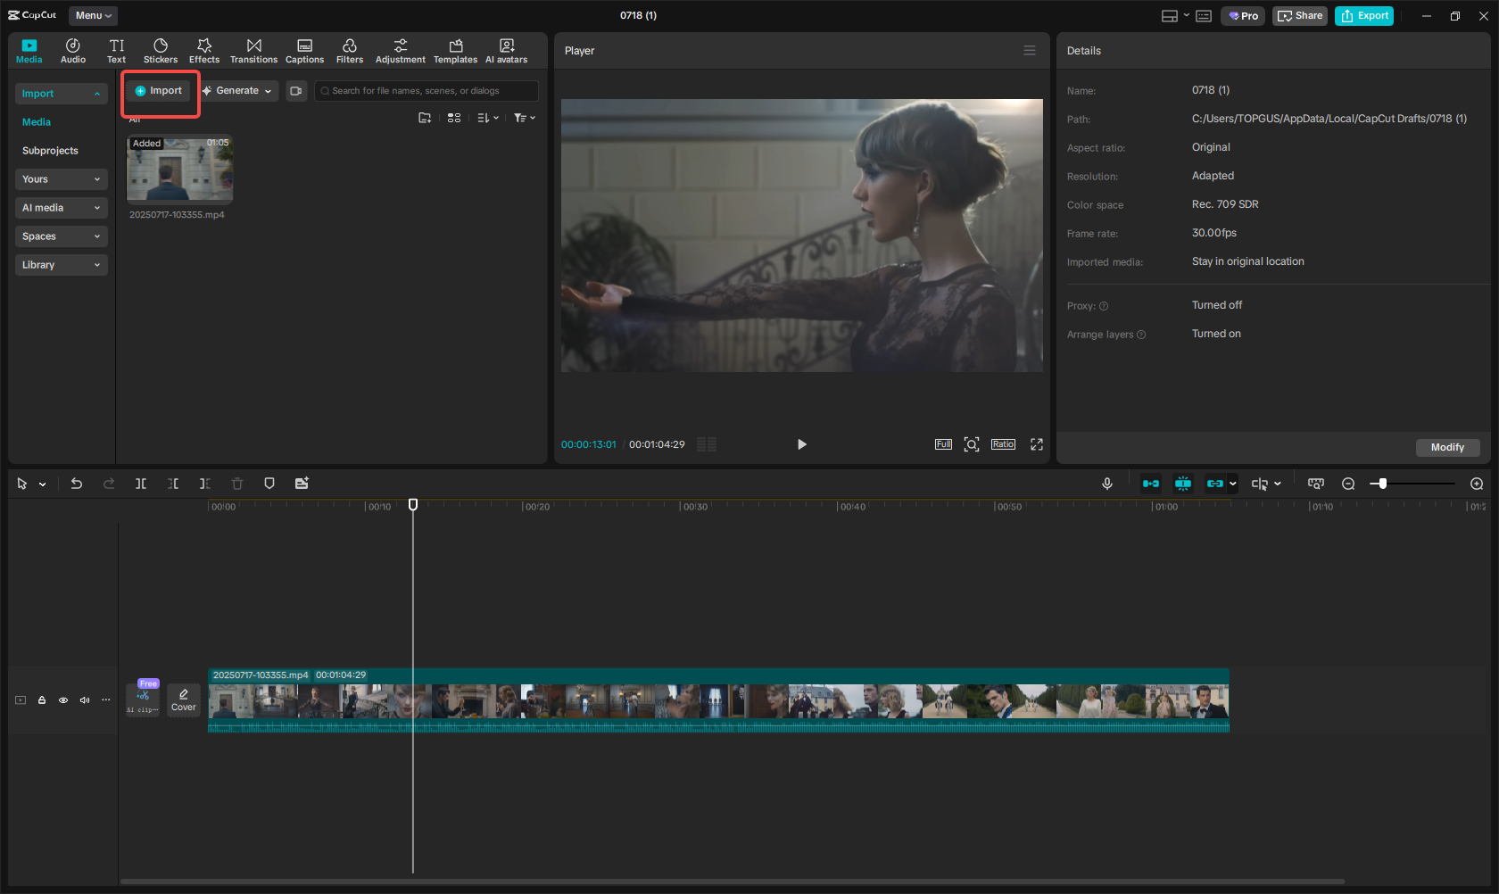
Task: Toggle the track lock icon
Action: point(41,699)
